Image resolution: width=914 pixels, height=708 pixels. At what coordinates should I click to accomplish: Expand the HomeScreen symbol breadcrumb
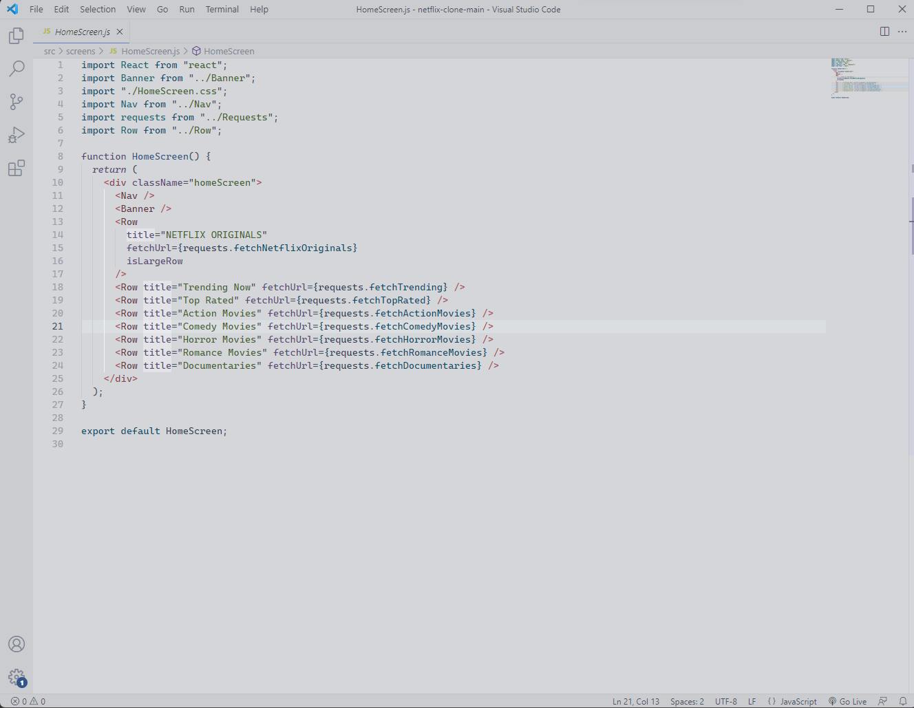pos(223,51)
